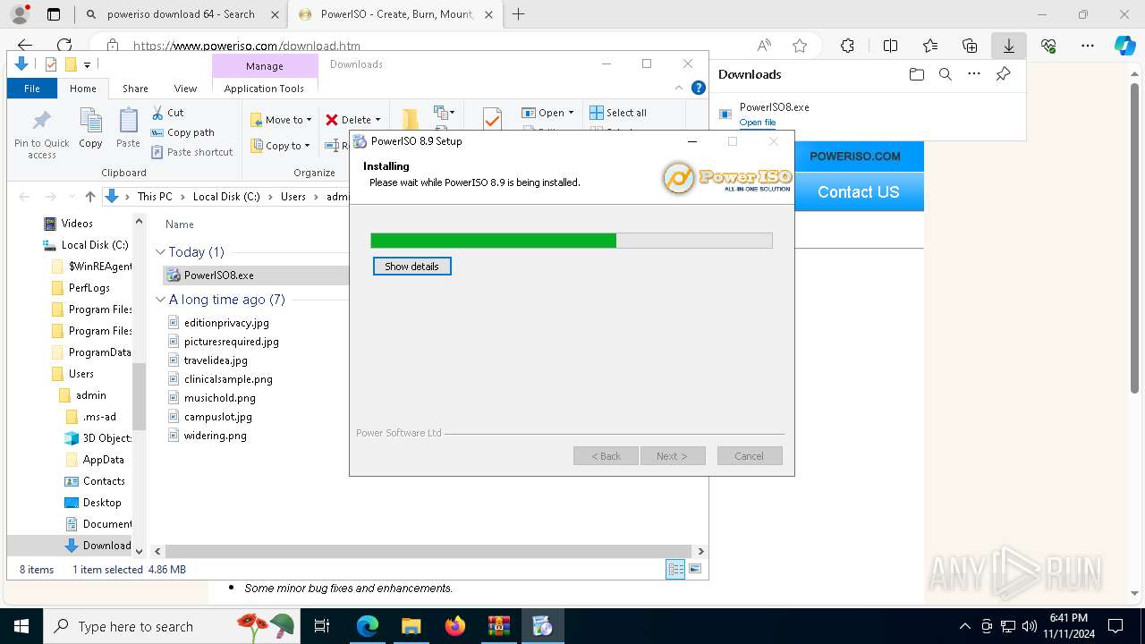This screenshot has height=644, width=1145.
Task: Click the Paste icon in Explorer ribbon
Action: coord(128,128)
